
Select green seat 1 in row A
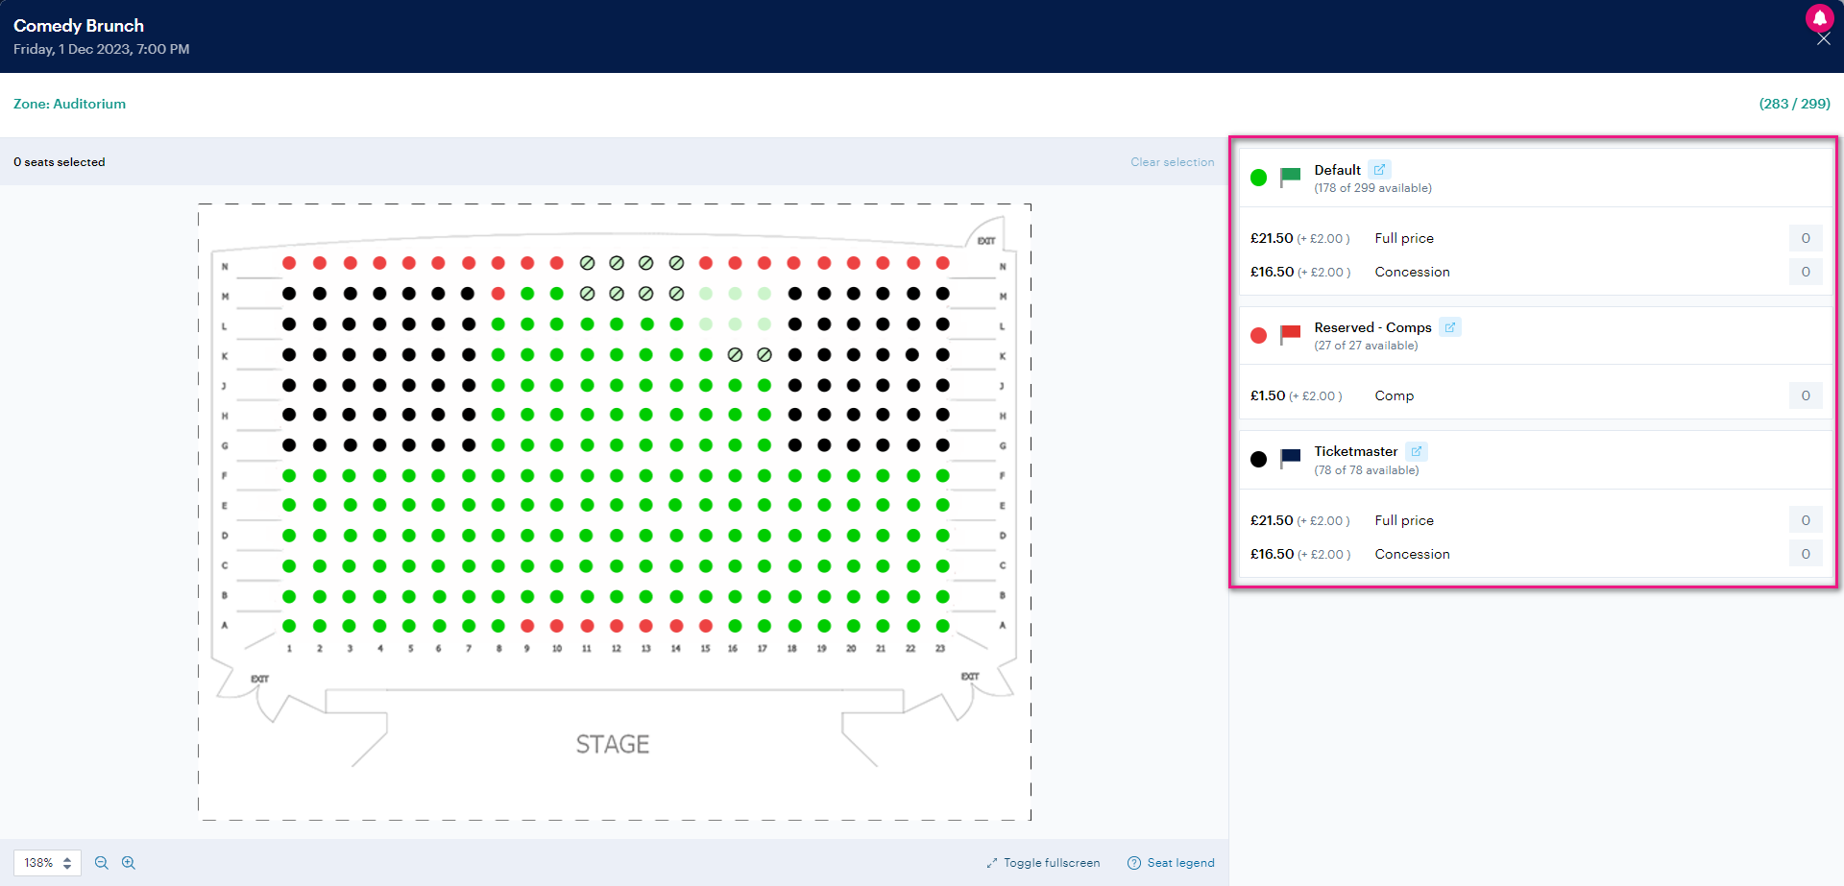tap(289, 626)
